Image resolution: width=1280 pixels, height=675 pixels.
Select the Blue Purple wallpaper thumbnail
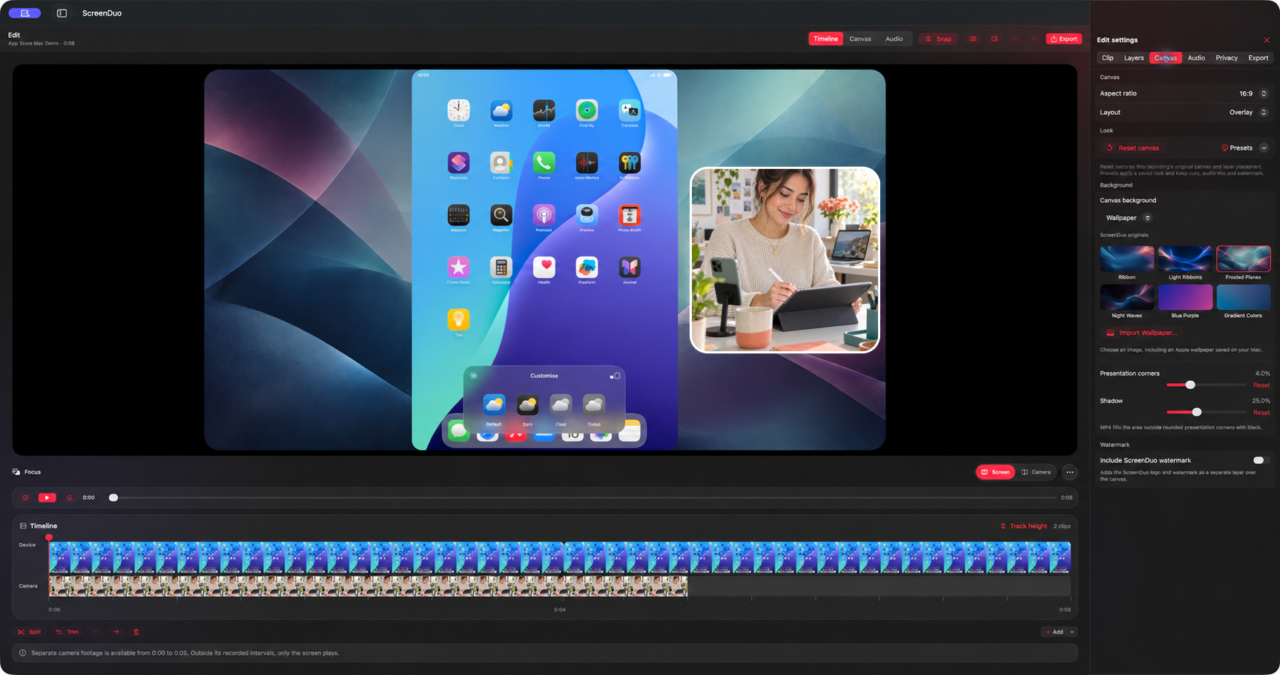click(x=1185, y=297)
